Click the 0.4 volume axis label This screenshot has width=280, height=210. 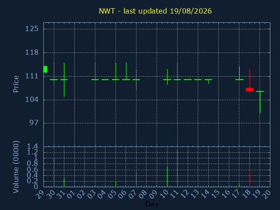[x=32, y=175]
